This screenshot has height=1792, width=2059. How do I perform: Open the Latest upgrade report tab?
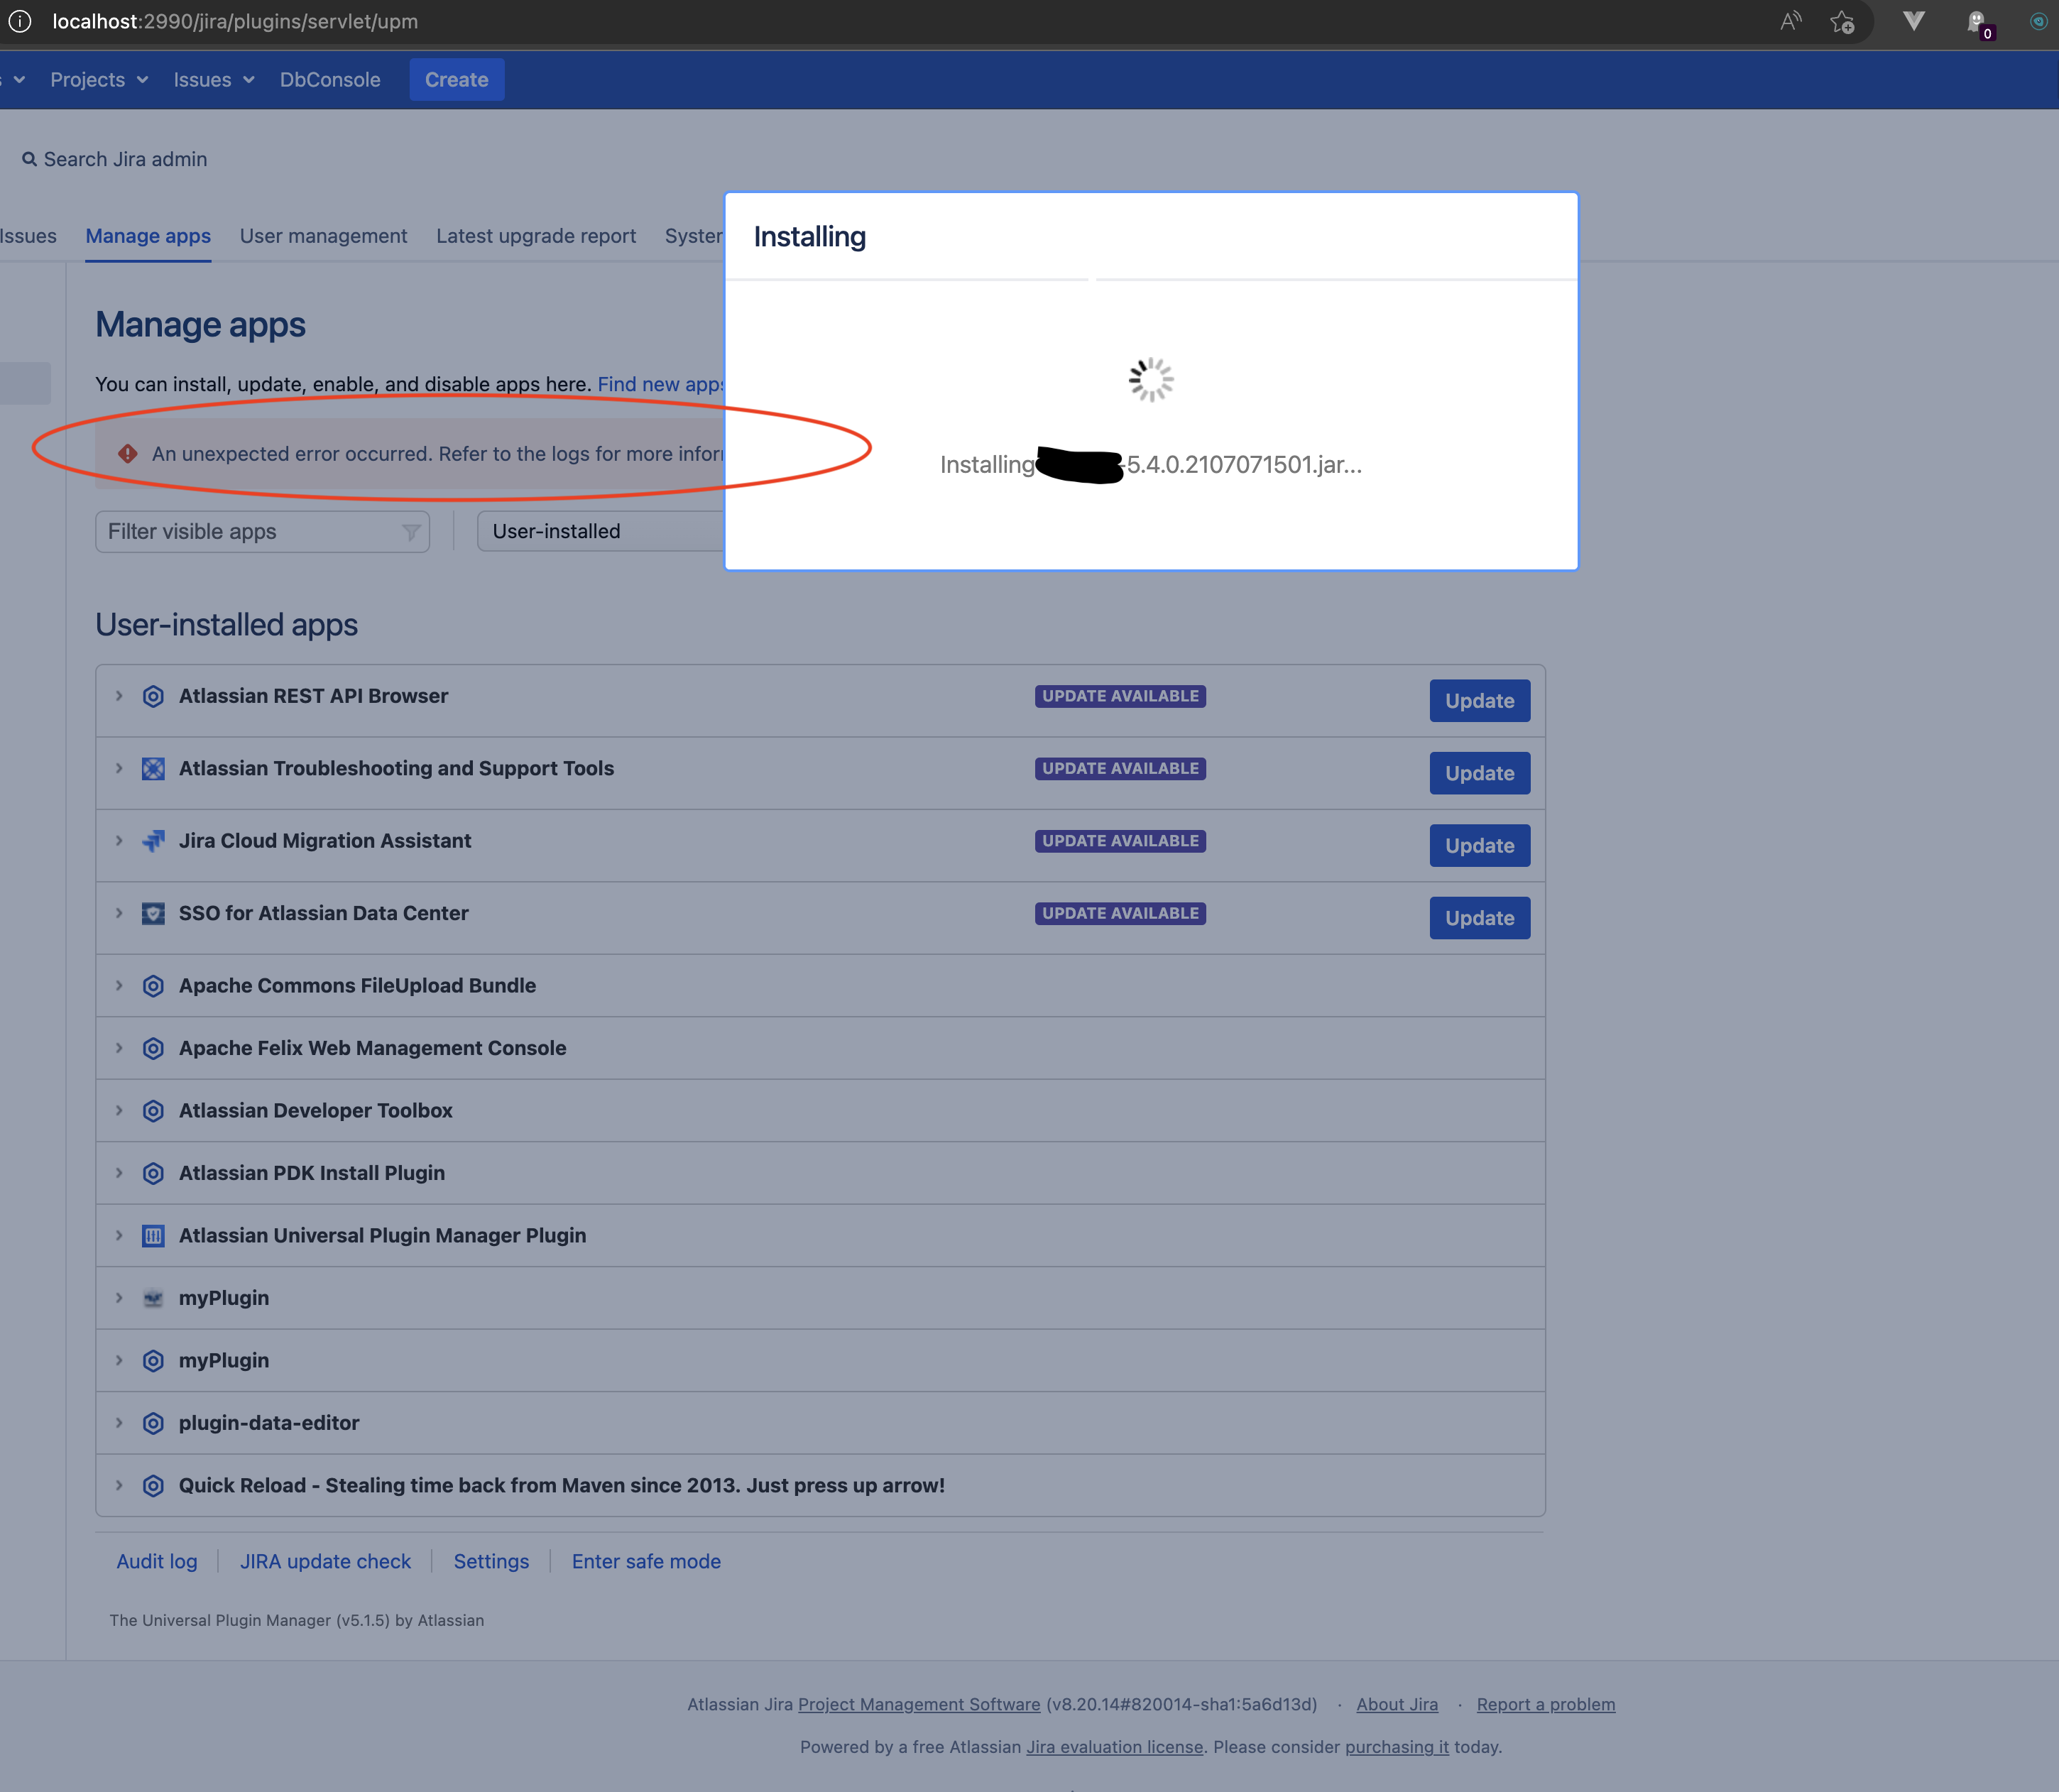click(536, 236)
